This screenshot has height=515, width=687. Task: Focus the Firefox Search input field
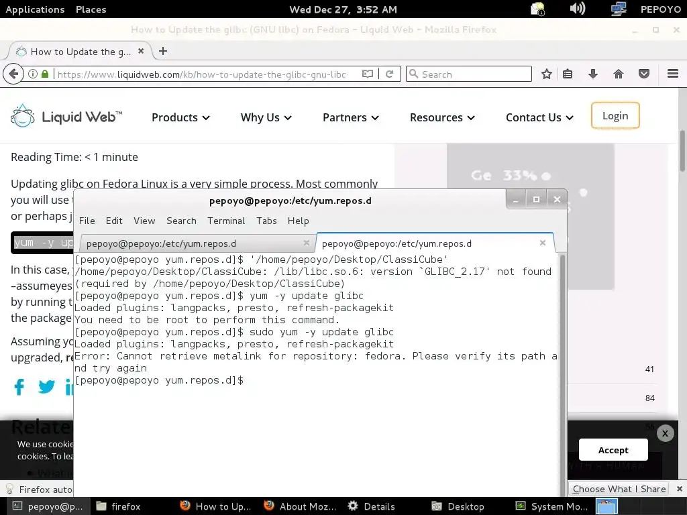[x=469, y=74]
